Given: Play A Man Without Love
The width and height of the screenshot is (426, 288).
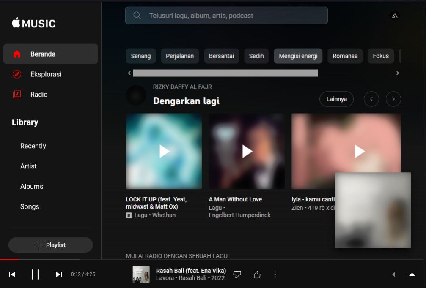Looking at the screenshot, I should 247,151.
